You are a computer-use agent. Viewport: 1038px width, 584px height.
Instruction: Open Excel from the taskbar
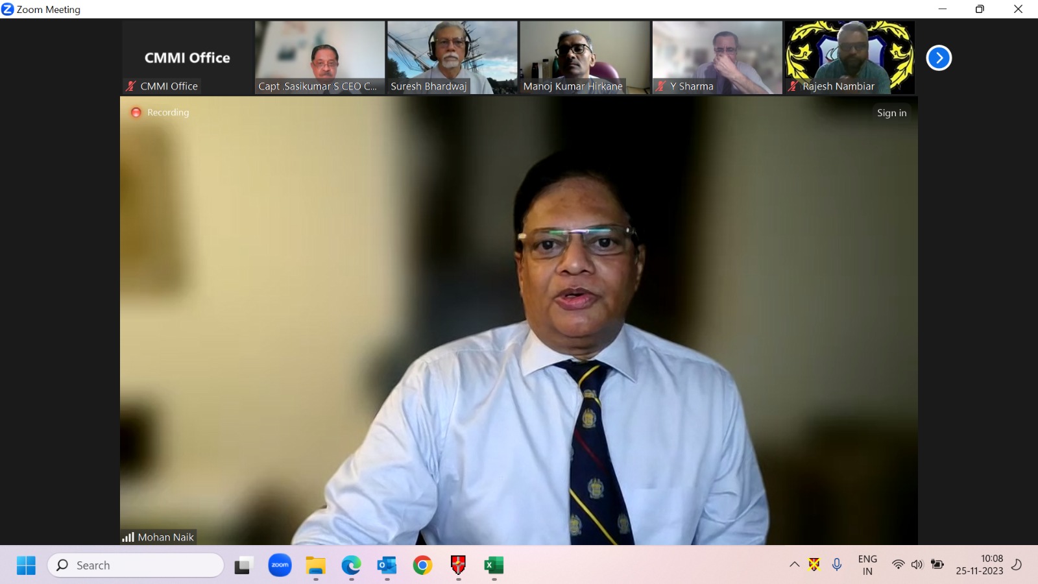tap(494, 565)
